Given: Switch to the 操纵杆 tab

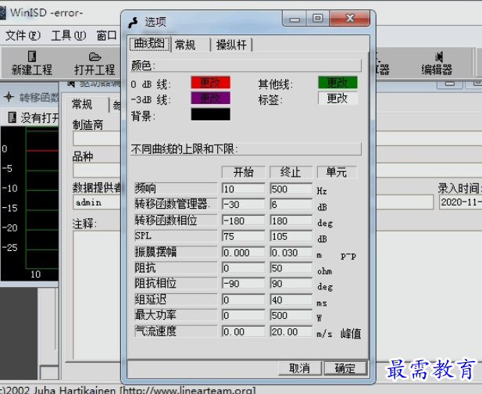Looking at the screenshot, I should [231, 45].
